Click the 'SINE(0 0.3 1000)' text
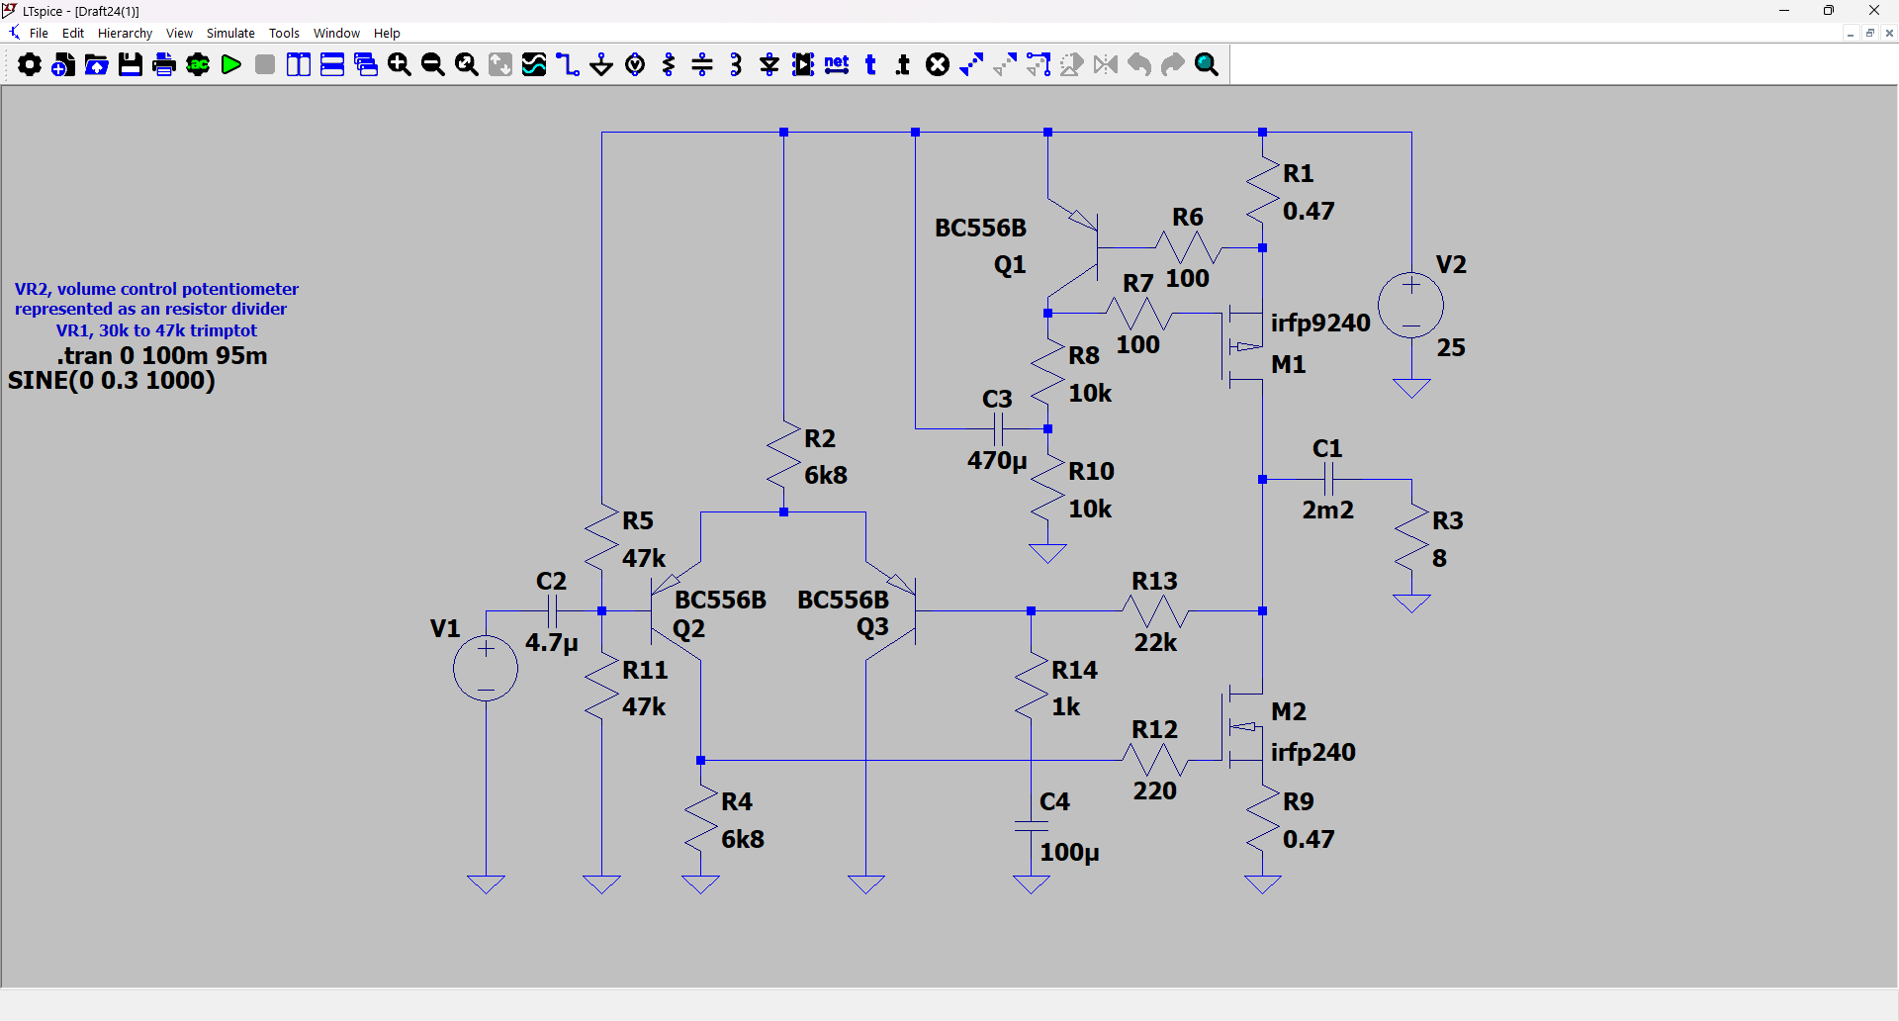The height and width of the screenshot is (1021, 1899). point(112,381)
